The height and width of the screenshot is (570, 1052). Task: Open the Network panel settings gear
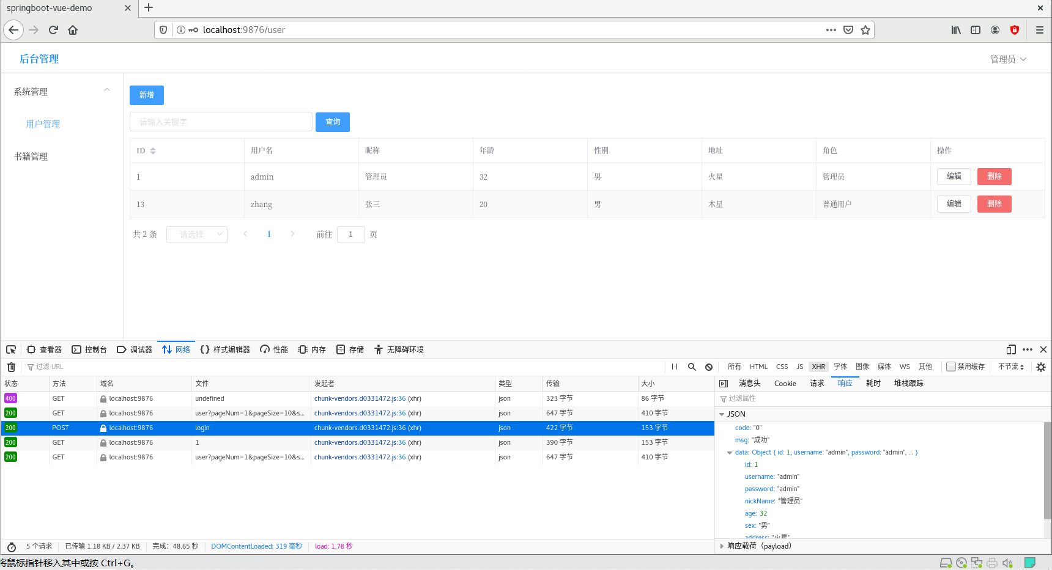[x=1041, y=367]
